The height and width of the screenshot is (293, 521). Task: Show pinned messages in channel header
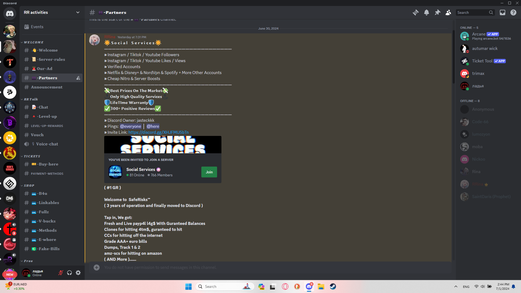(437, 12)
